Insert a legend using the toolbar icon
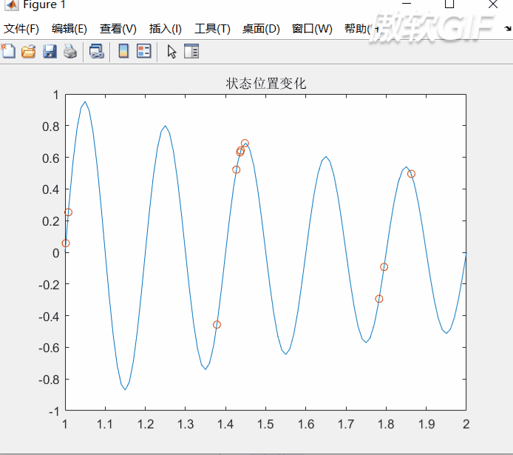513x455 pixels. click(x=144, y=51)
